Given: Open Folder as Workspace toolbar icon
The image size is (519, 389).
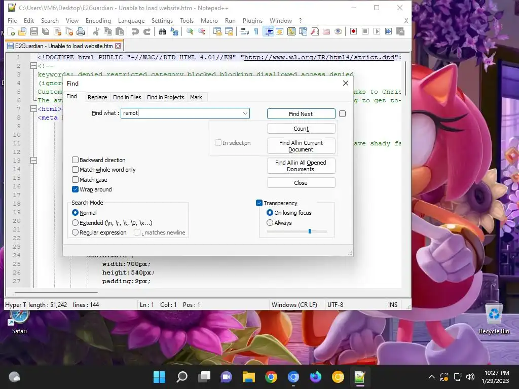Looking at the screenshot, I should click(x=326, y=31).
